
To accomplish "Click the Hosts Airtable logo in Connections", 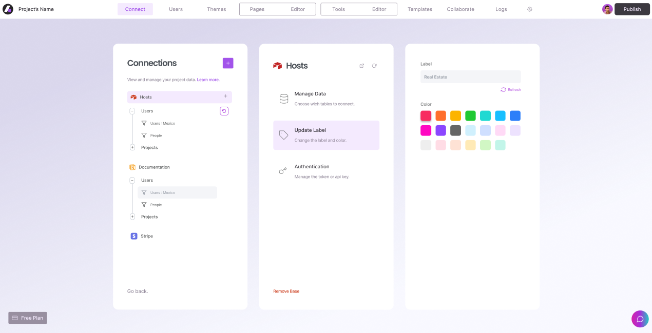I will pos(133,97).
